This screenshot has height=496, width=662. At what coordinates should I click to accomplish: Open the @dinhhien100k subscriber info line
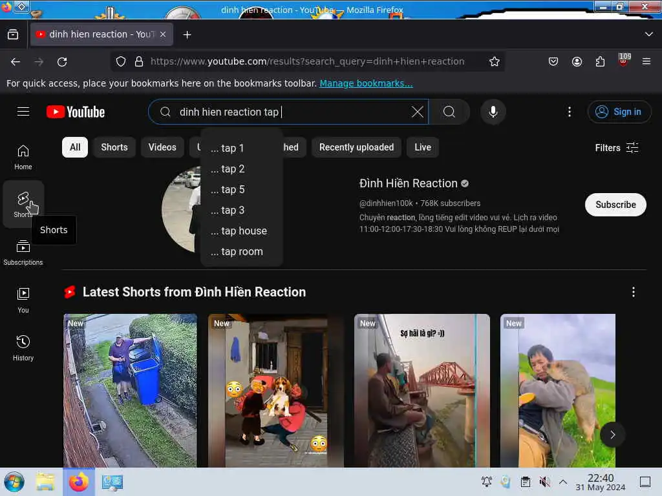click(420, 203)
